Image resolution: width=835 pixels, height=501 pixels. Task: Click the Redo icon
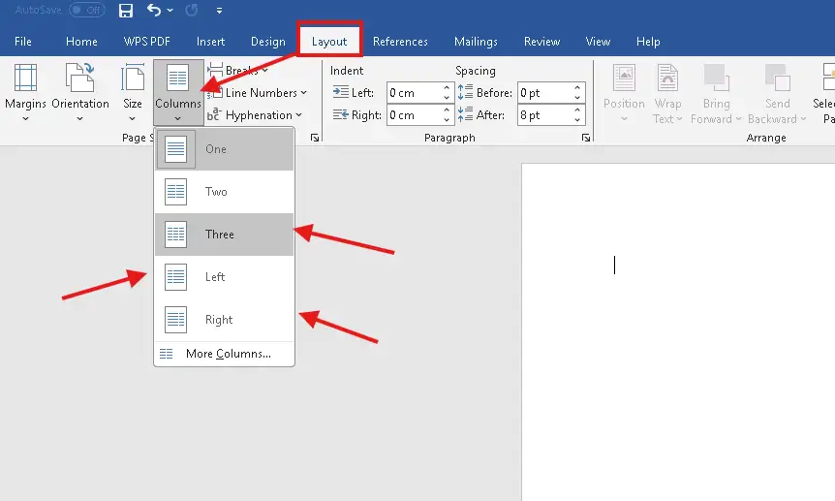(x=192, y=10)
